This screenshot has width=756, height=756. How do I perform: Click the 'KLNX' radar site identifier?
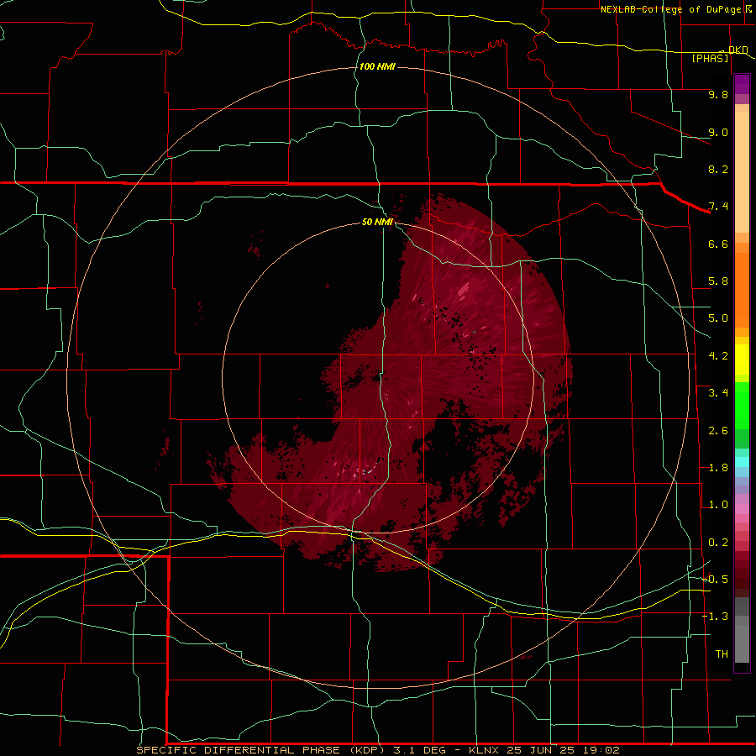click(x=485, y=750)
